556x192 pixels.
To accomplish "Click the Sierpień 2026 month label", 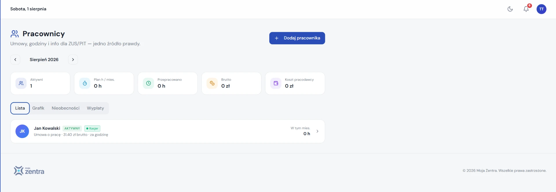I will [44, 59].
